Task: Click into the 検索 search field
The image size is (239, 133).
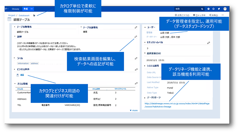Action: click(187, 9)
